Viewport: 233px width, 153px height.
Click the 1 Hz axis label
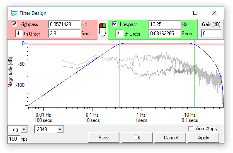click(x=141, y=115)
